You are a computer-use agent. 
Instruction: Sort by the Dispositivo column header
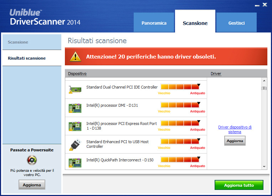coord(77,74)
